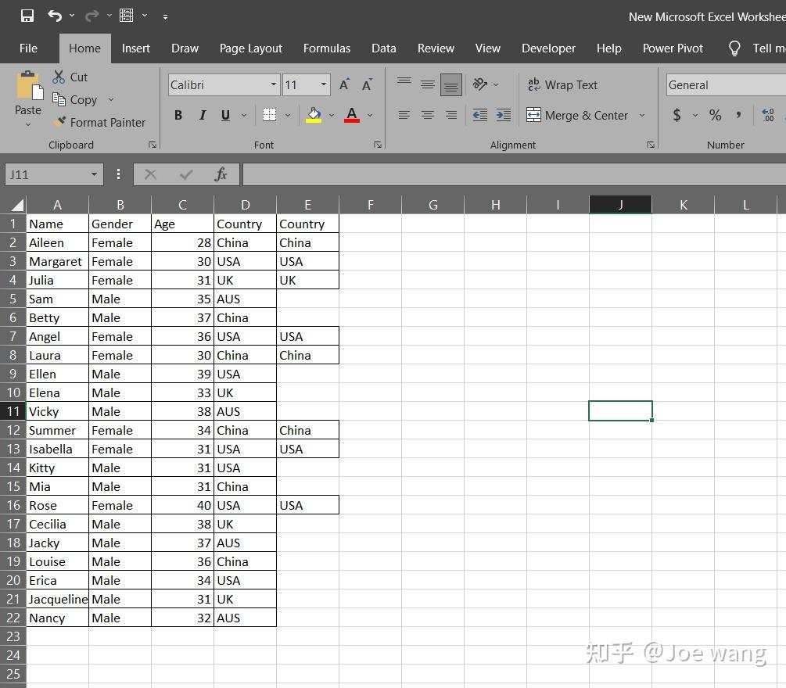Apply comma number style

click(x=738, y=115)
